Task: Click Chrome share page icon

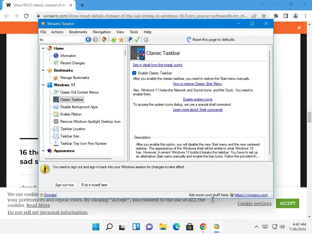Action: coord(254,16)
